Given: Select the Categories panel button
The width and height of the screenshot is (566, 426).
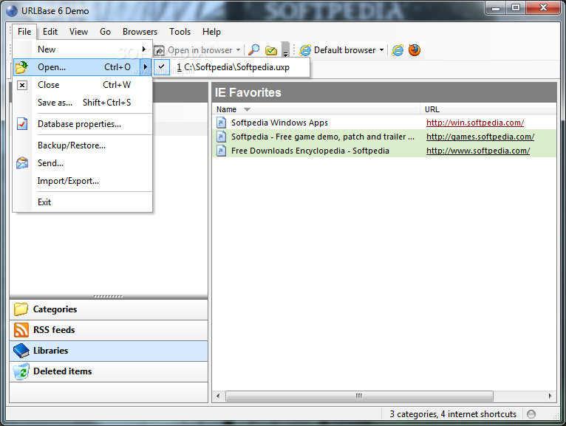Looking at the screenshot, I should pyautogui.click(x=109, y=309).
